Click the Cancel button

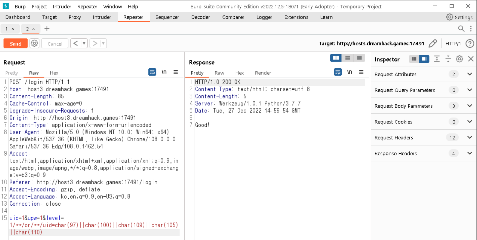pos(55,43)
